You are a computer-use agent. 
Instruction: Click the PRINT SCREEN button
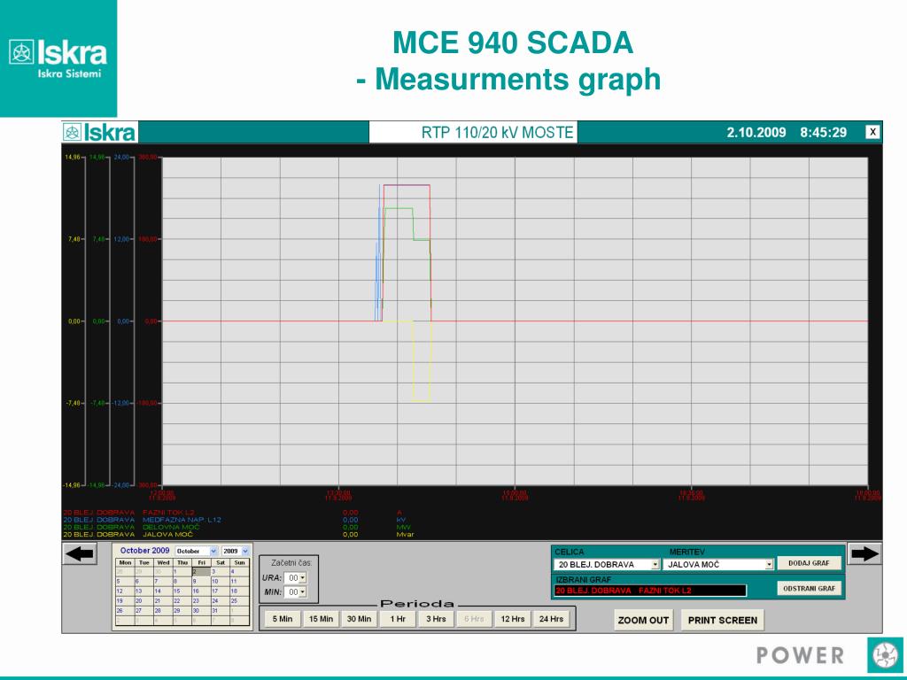[x=723, y=620]
